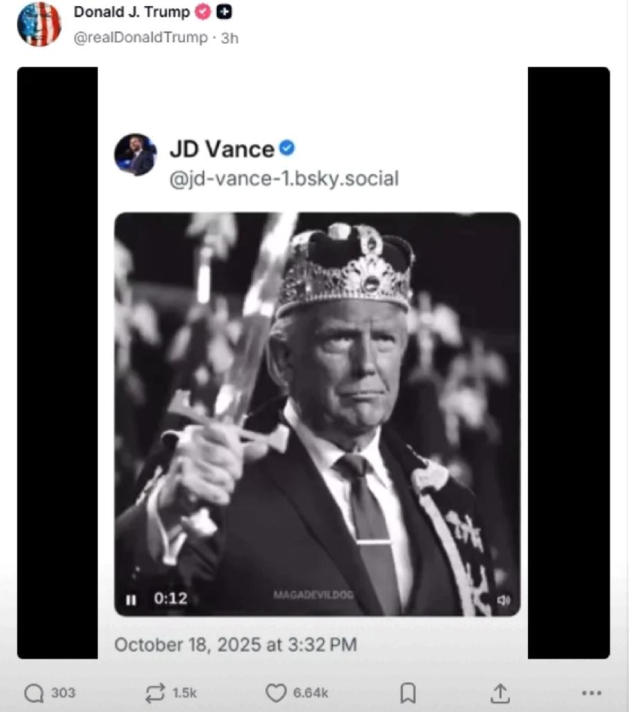Open replies with the speech bubble icon

point(33,693)
